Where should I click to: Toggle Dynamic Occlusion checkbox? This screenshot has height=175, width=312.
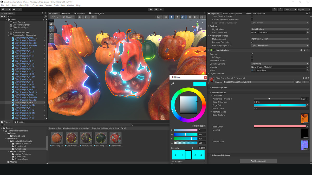[x=252, y=42]
